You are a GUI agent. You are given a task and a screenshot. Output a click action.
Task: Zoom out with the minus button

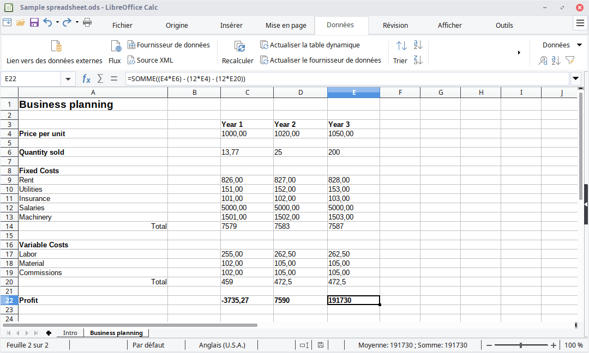tap(489, 345)
